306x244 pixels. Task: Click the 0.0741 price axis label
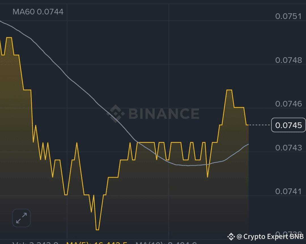[x=288, y=191]
